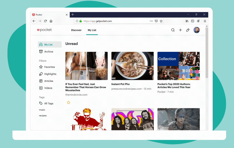Open the user profile avatar
234x148 pixels.
pos(197,30)
